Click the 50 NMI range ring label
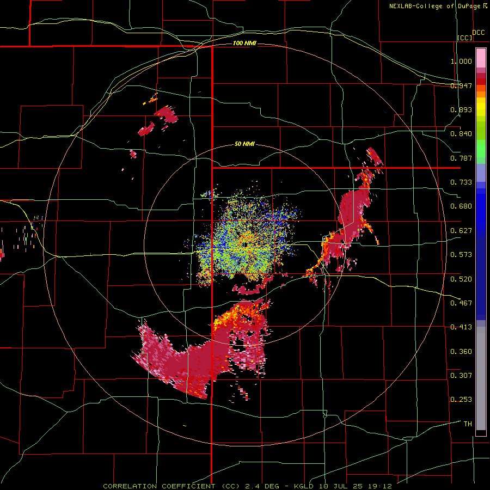The height and width of the screenshot is (490, 490). pos(244,144)
